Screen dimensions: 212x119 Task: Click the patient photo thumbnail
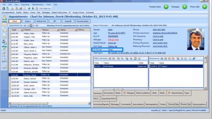(x=196, y=39)
